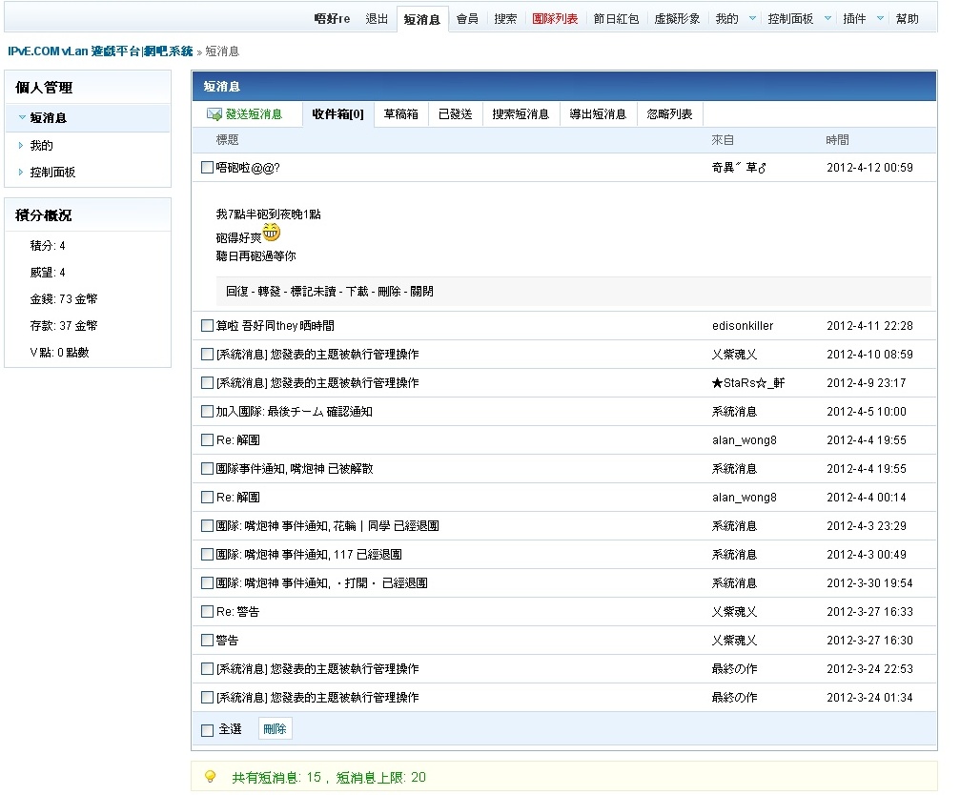This screenshot has height=795, width=960.
Task: Open message 加入團隊: 最後チーム 確認通知
Action: (x=294, y=412)
